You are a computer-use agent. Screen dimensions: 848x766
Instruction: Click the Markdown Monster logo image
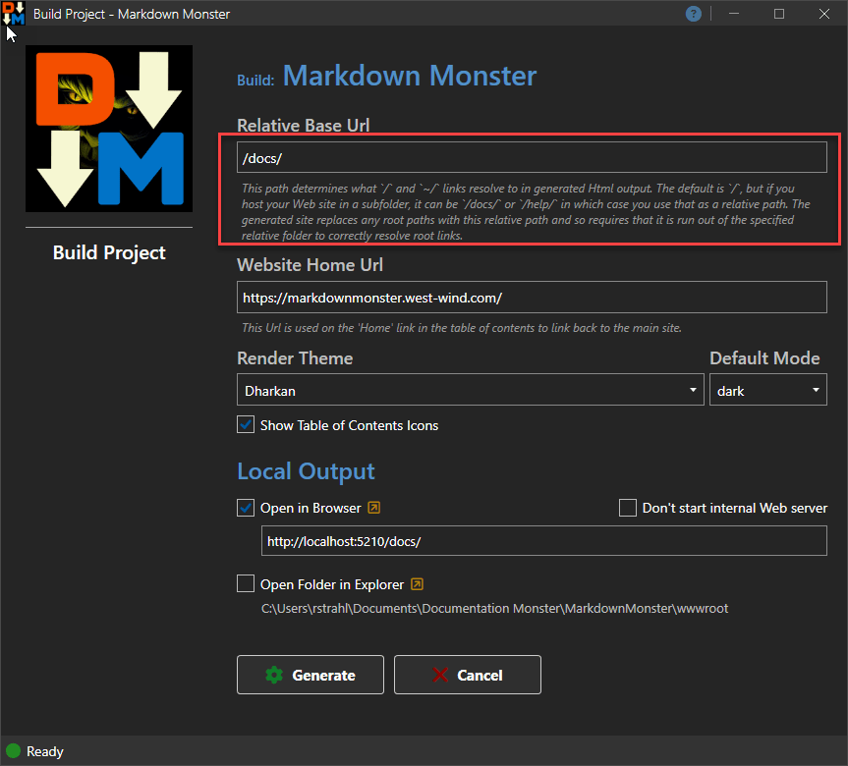tap(108, 128)
